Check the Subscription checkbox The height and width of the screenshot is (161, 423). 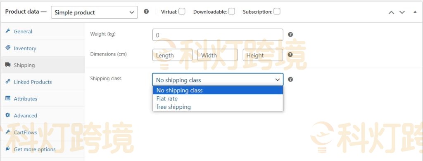[x=277, y=11]
